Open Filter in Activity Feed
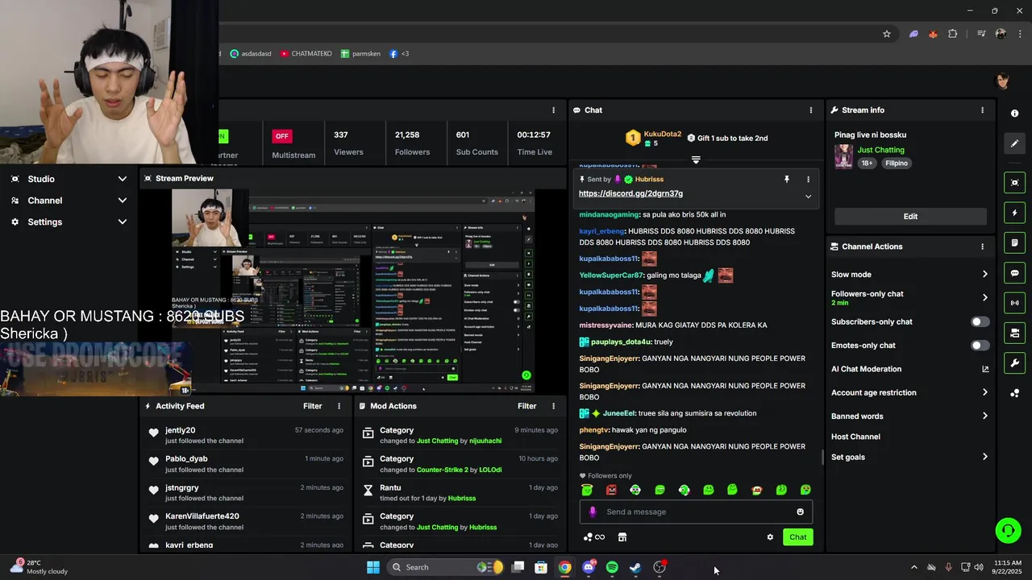The width and height of the screenshot is (1032, 580). 312,406
